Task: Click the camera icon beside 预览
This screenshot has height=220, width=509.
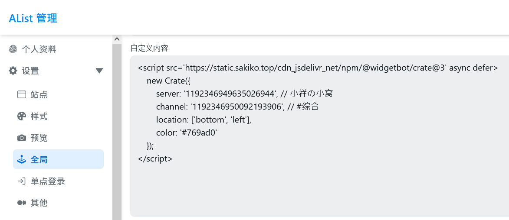Action: [22, 138]
